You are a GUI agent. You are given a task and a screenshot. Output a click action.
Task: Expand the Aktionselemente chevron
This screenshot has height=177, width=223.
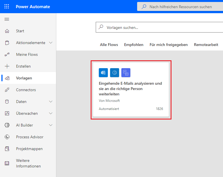[51, 43]
